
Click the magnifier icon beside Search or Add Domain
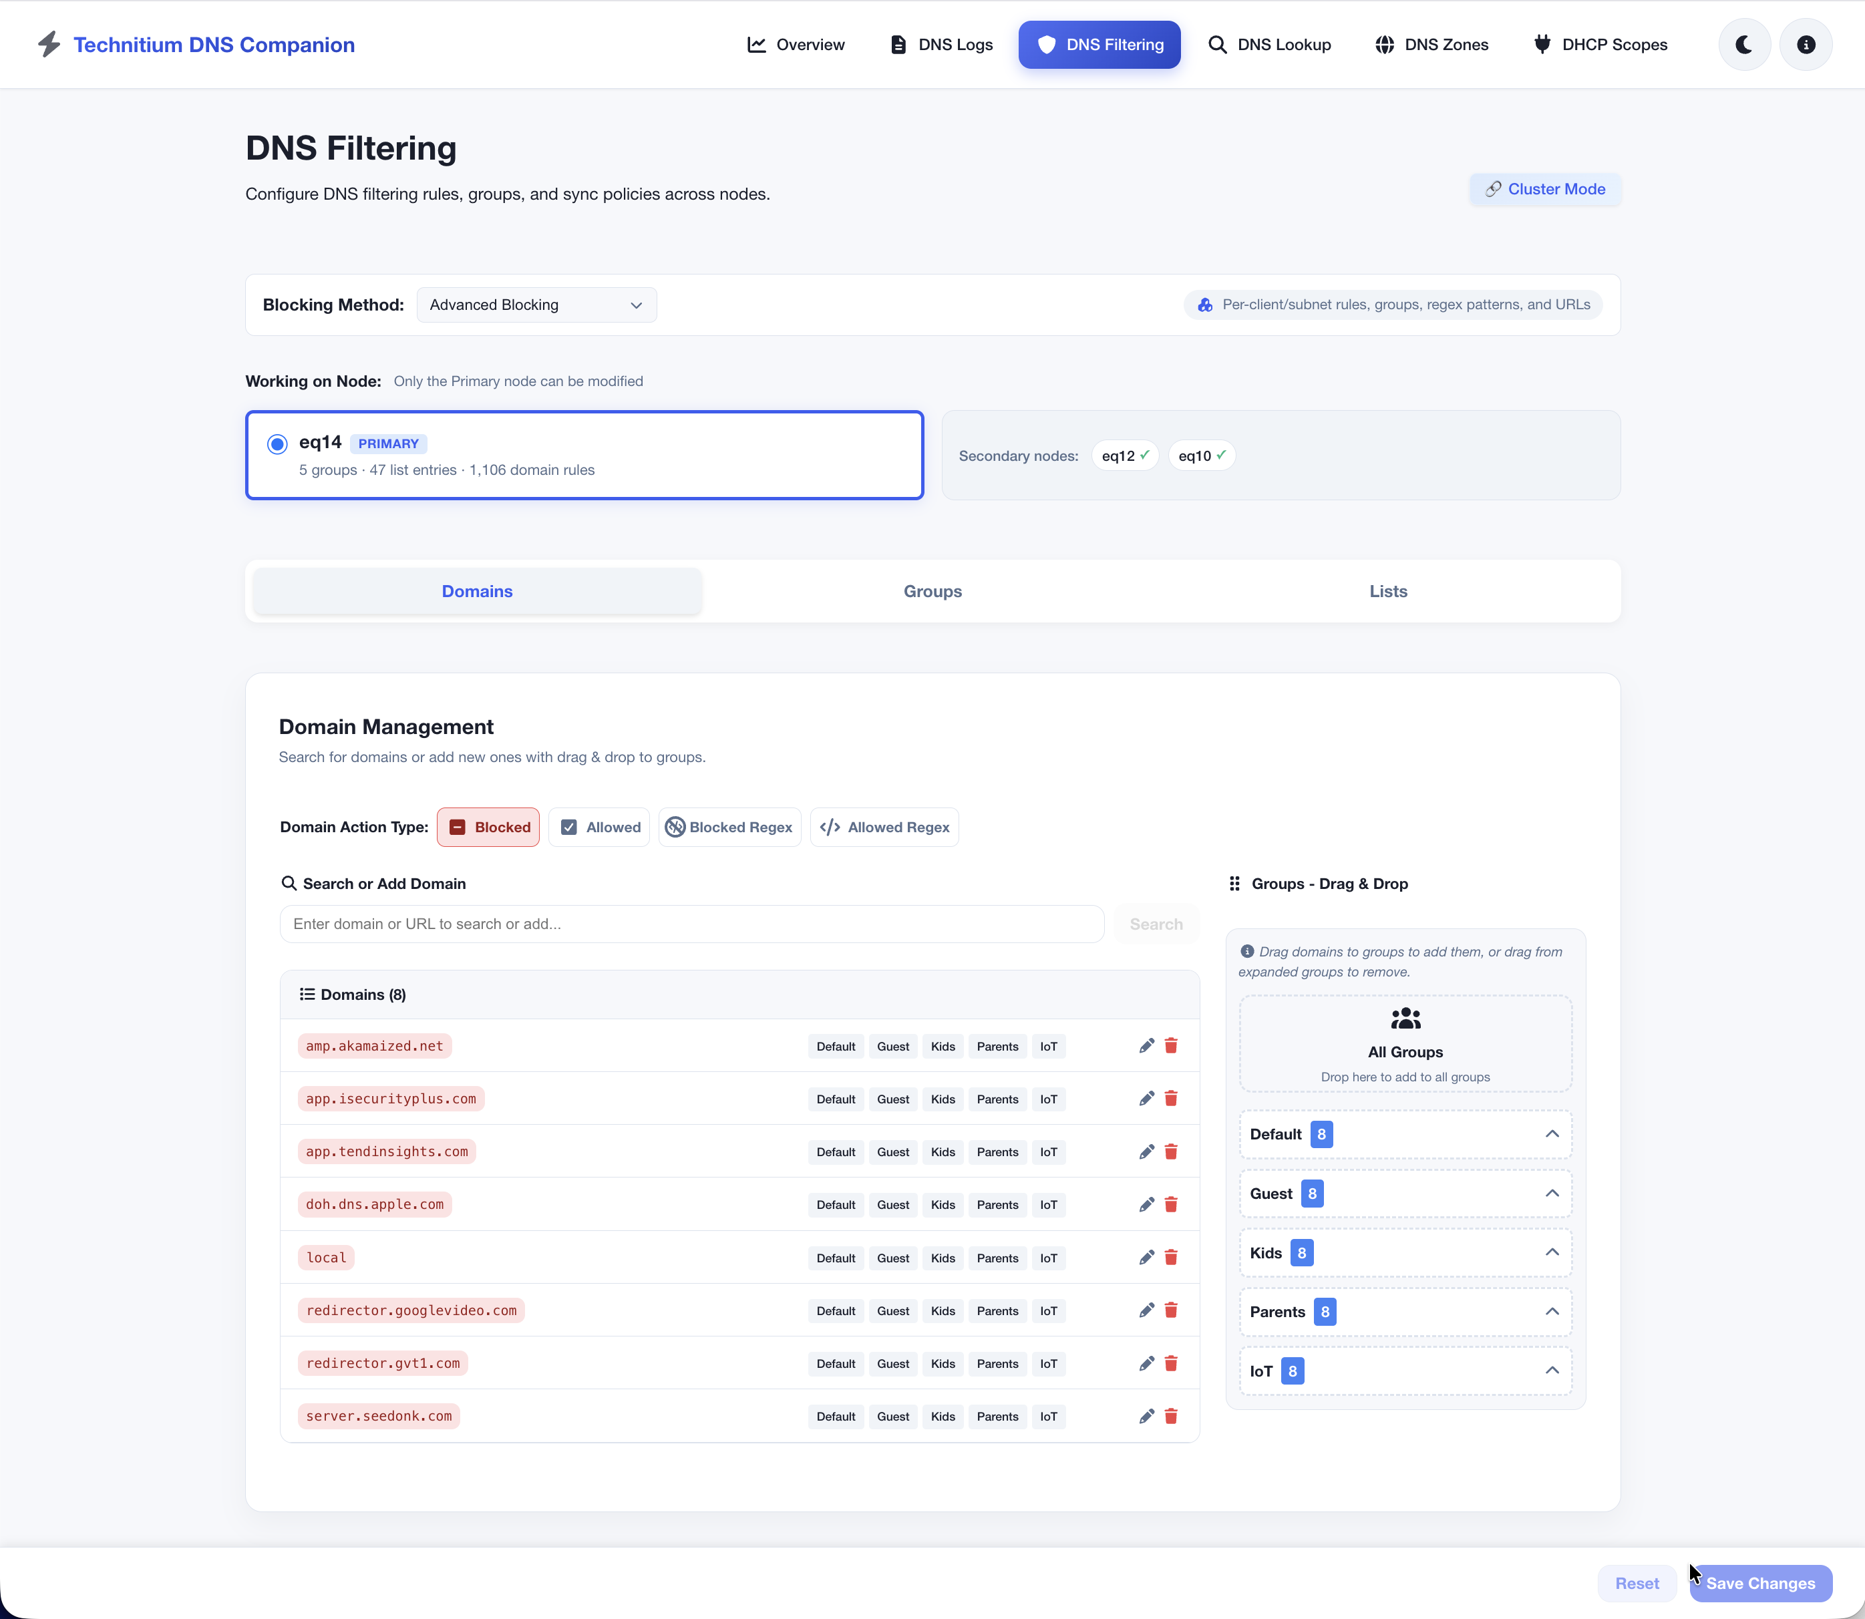(290, 883)
